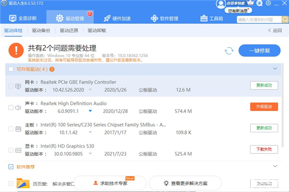Toggle the Intel HD Graphics 530 checkbox
Viewport: 289px width, 192px height.
pos(11,150)
